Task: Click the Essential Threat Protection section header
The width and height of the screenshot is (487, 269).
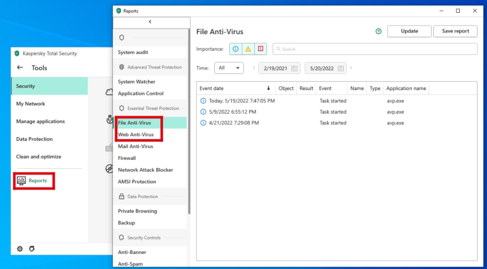Action: pos(150,108)
